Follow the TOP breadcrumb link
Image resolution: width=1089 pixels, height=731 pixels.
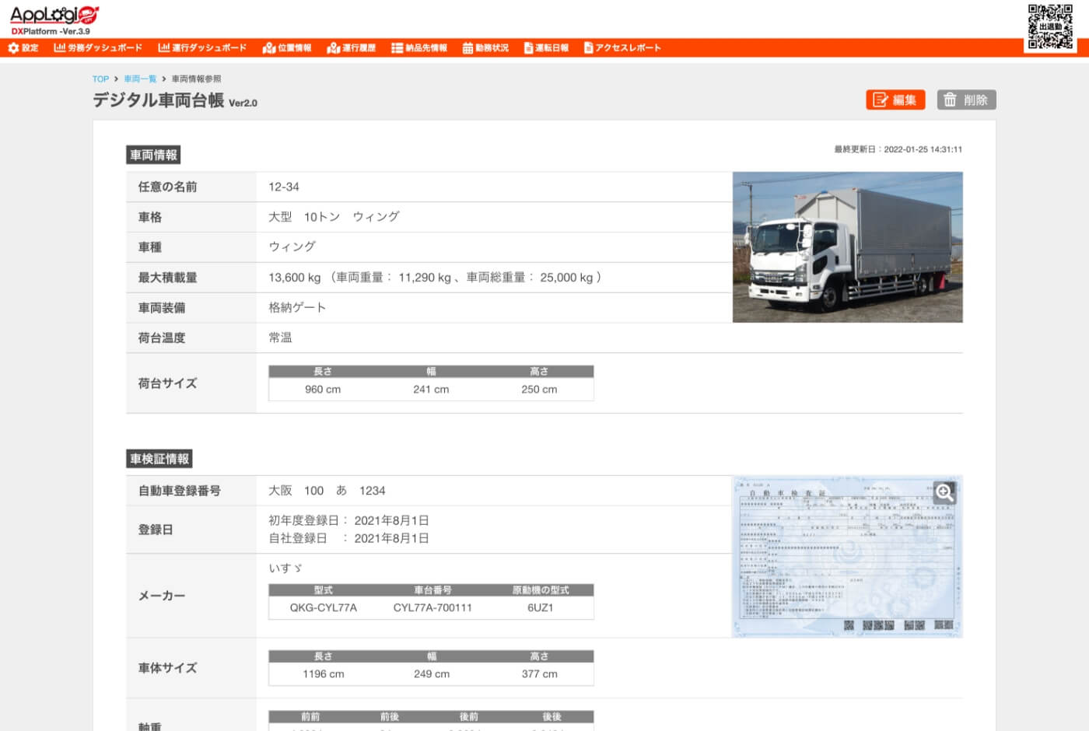[100, 79]
